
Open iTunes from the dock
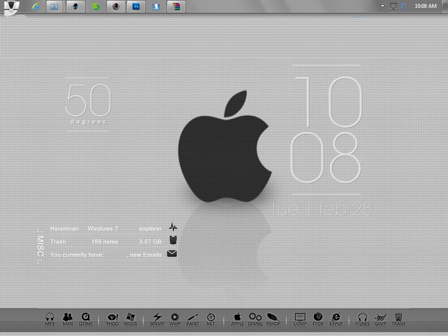point(362,317)
